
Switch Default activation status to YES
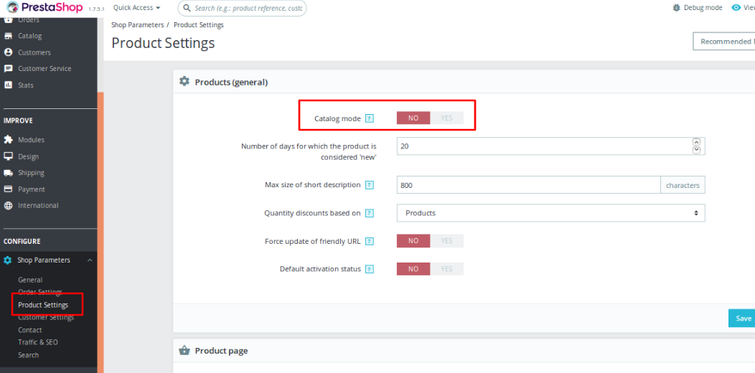point(446,269)
